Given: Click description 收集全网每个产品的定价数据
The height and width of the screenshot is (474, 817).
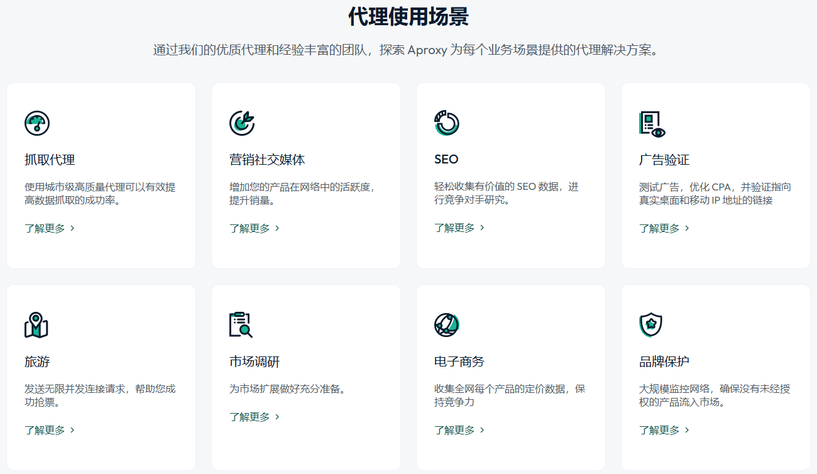Looking at the screenshot, I should 510,395.
